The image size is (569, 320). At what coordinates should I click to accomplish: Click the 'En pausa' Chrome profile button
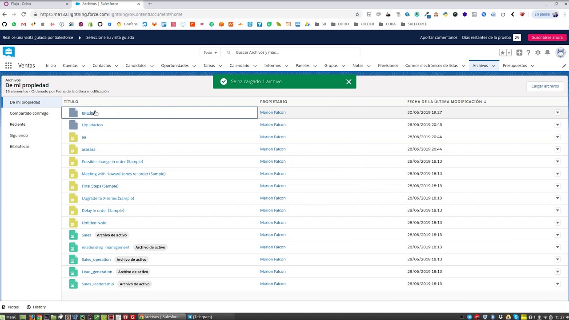click(x=546, y=14)
